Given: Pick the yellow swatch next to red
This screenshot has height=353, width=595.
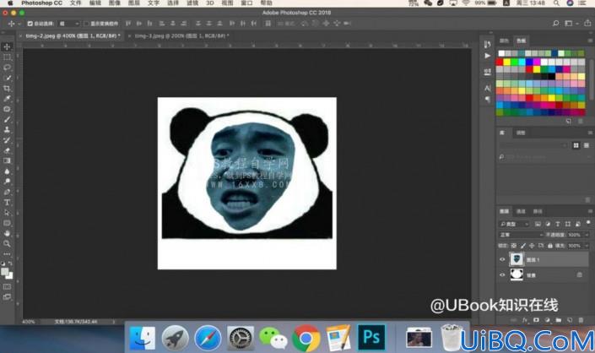Looking at the screenshot, I should (x=507, y=62).
